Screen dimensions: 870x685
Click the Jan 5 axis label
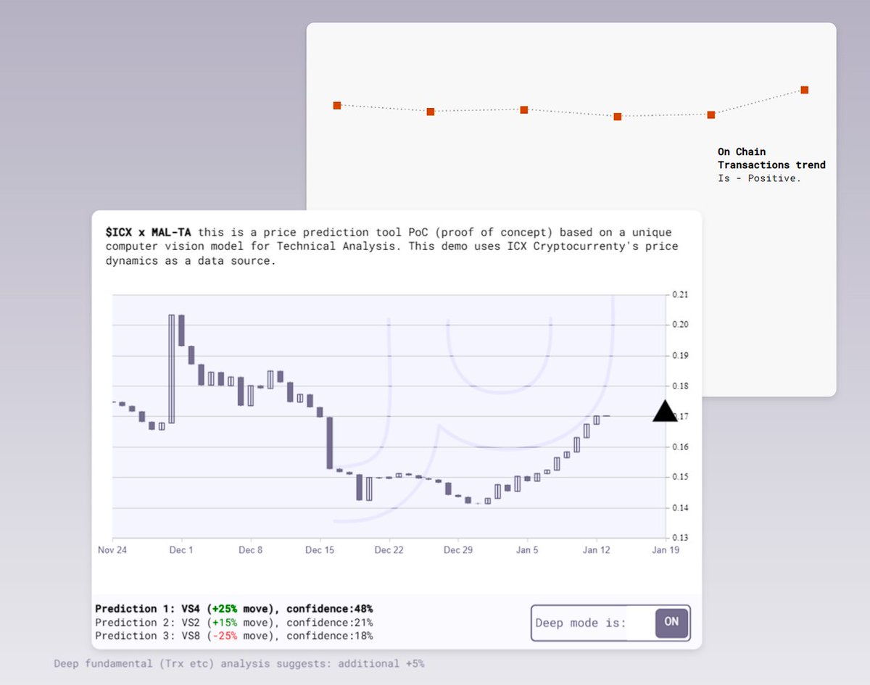(527, 550)
